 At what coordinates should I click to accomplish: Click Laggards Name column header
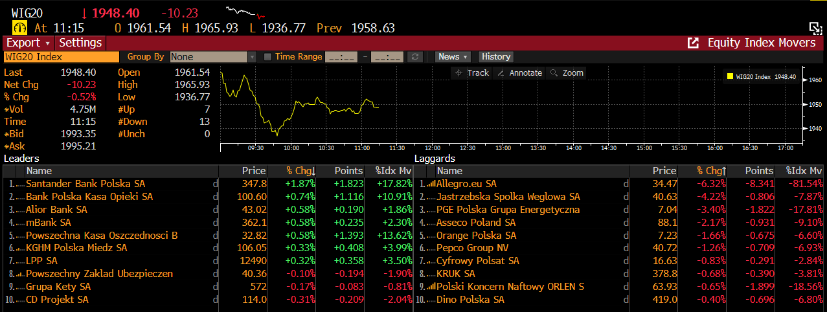click(x=532, y=171)
